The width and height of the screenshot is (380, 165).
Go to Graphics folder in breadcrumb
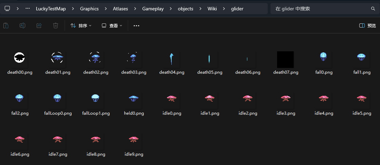pos(89,9)
